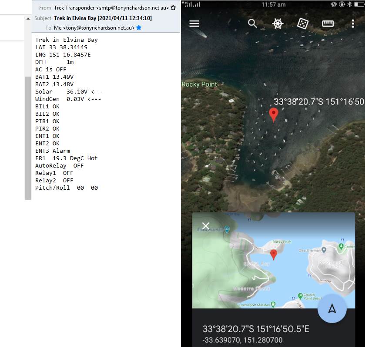Select the Holmeport Marinas marker
This screenshot has width=365, height=349.
(x=273, y=304)
